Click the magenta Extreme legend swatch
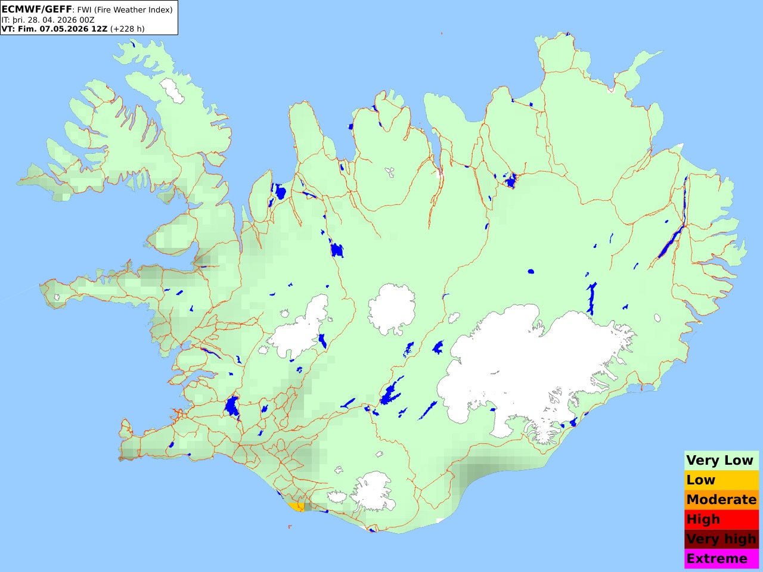The width and height of the screenshot is (763, 572). [721, 559]
